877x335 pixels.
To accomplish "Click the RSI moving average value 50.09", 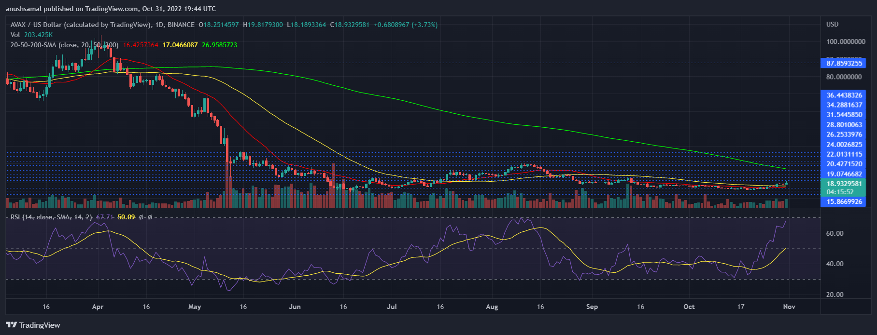I will point(126,217).
